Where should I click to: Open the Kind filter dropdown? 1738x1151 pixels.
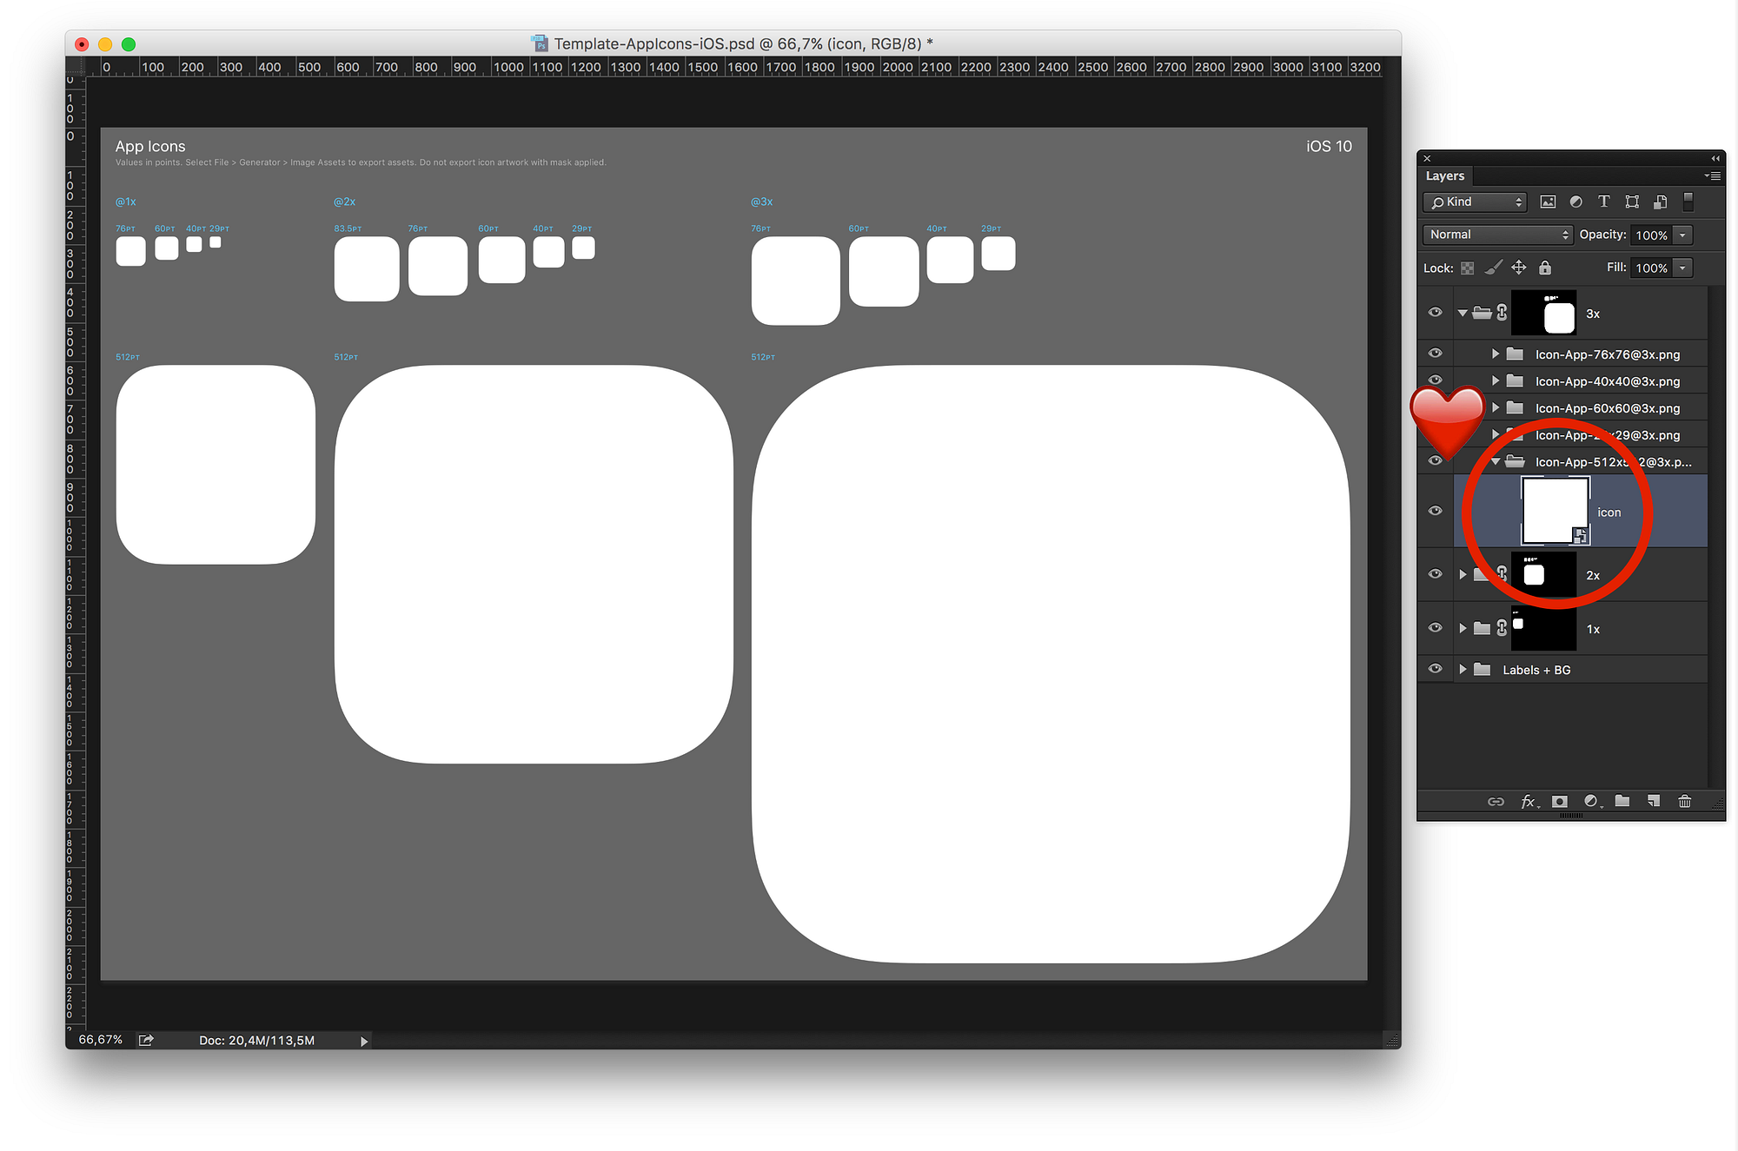(x=1476, y=202)
